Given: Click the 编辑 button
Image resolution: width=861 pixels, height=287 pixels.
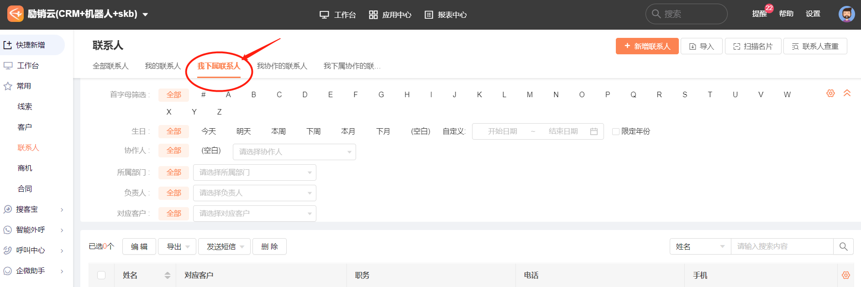Looking at the screenshot, I should pos(139,246).
